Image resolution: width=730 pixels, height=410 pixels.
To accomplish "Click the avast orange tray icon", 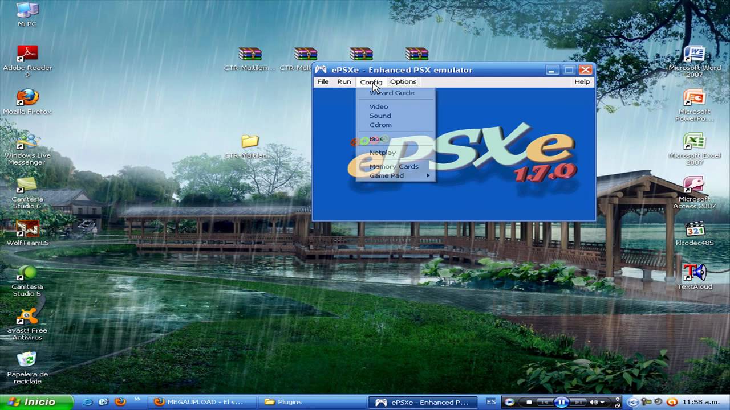I will 672,402.
